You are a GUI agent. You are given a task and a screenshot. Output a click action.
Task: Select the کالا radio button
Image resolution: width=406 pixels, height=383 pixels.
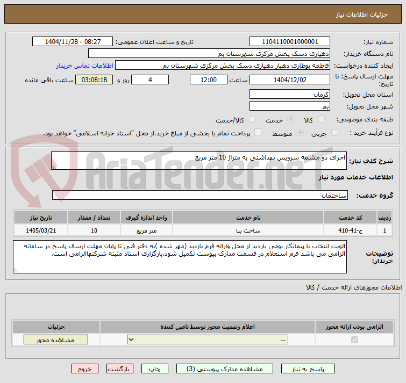(x=321, y=119)
